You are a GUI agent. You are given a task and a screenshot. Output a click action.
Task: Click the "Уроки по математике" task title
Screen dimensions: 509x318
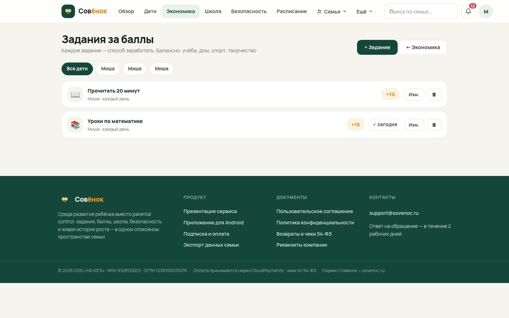tap(115, 121)
